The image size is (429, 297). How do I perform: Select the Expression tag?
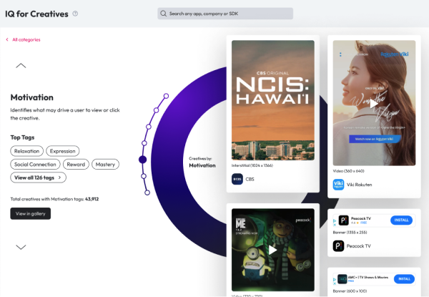[x=63, y=151]
